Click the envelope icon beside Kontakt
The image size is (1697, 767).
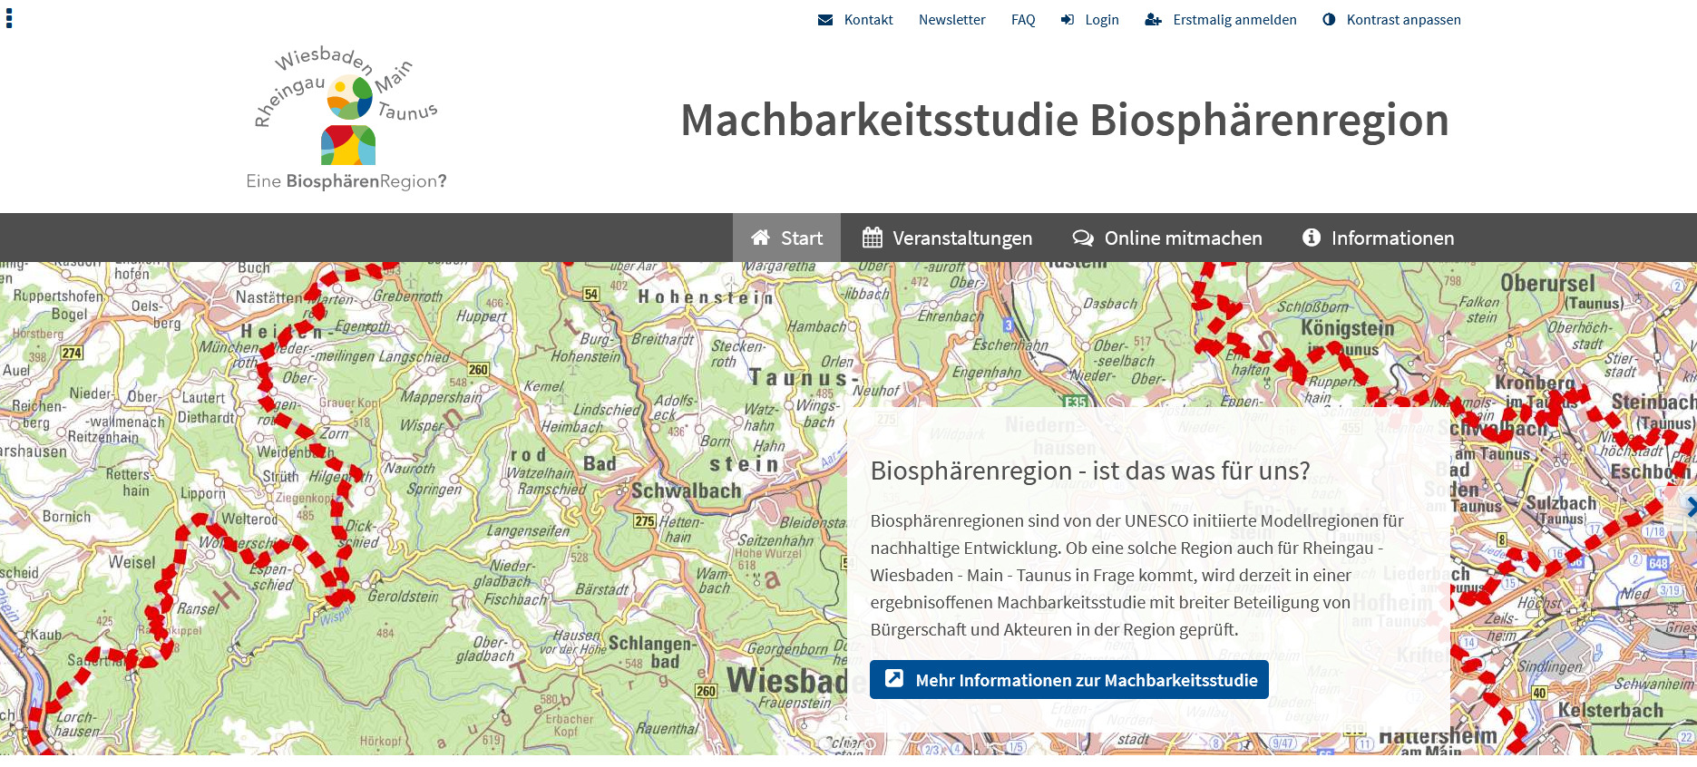pos(824,20)
